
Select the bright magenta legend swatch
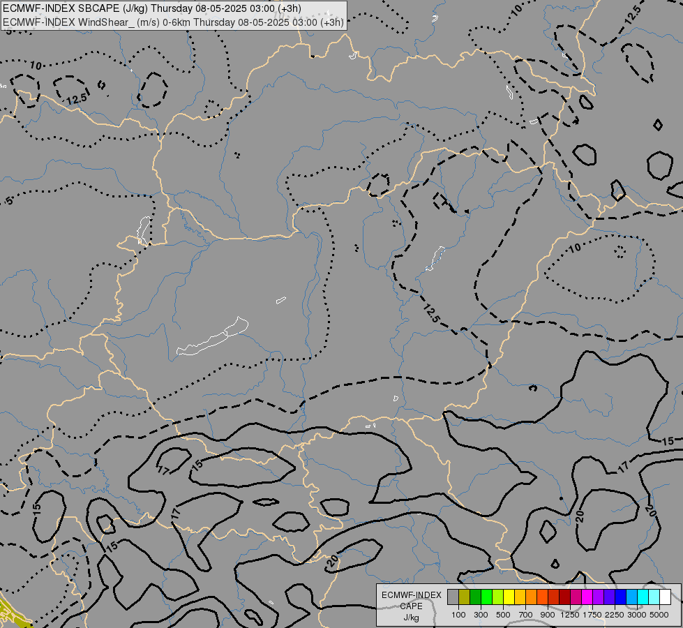pos(587,597)
